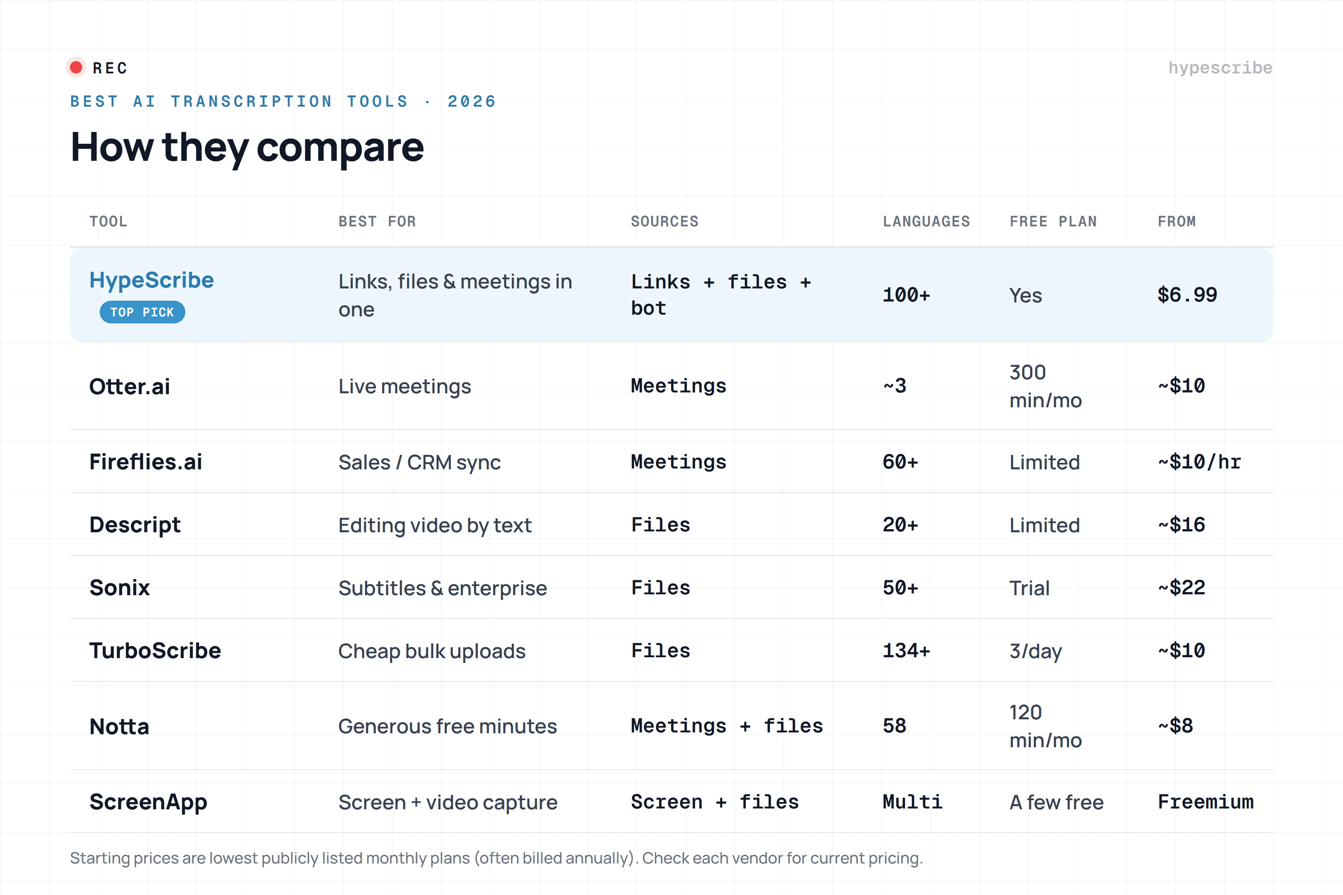The width and height of the screenshot is (1343, 895).
Task: Click 'Editing video by text' cell
Action: click(x=435, y=526)
